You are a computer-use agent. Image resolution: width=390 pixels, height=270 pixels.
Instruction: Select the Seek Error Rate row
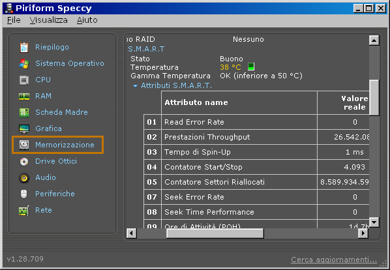click(x=256, y=197)
